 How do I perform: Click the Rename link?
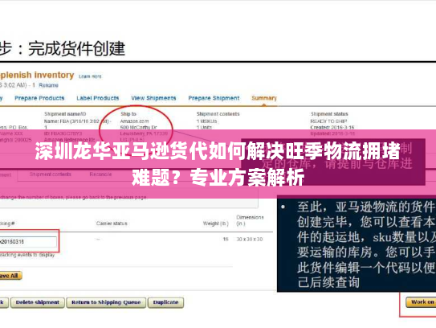[x=48, y=85]
